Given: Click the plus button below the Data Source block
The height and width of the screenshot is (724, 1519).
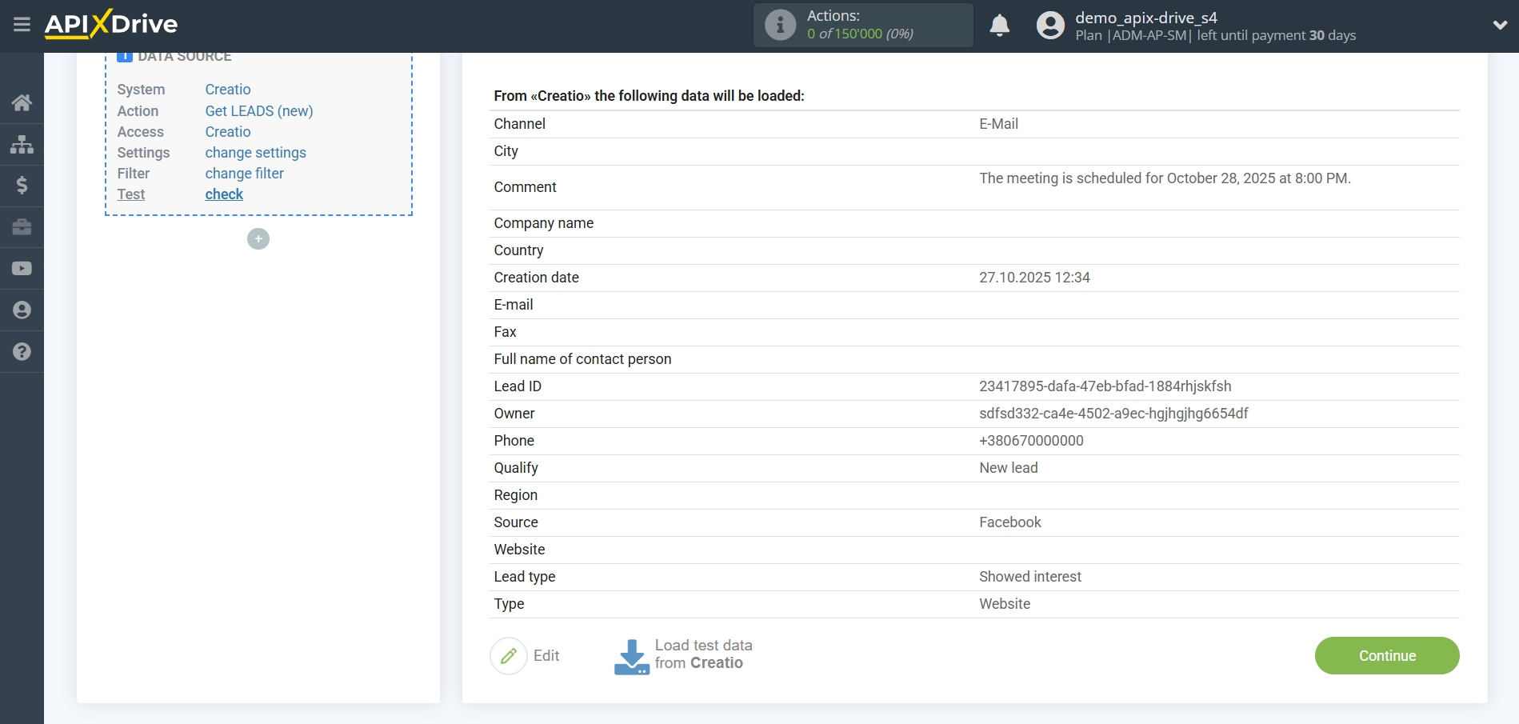Looking at the screenshot, I should tap(258, 238).
